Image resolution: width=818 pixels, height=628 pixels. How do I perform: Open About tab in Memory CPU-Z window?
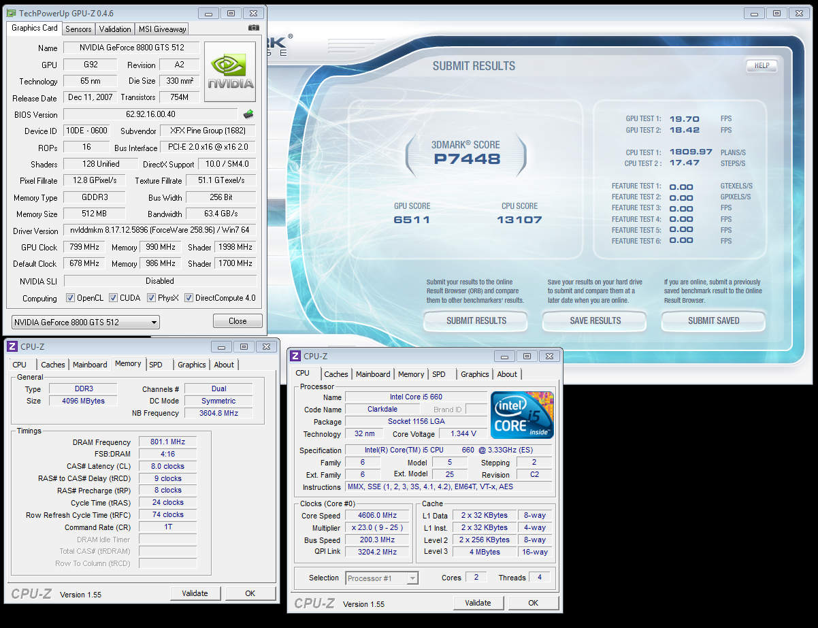click(x=224, y=365)
